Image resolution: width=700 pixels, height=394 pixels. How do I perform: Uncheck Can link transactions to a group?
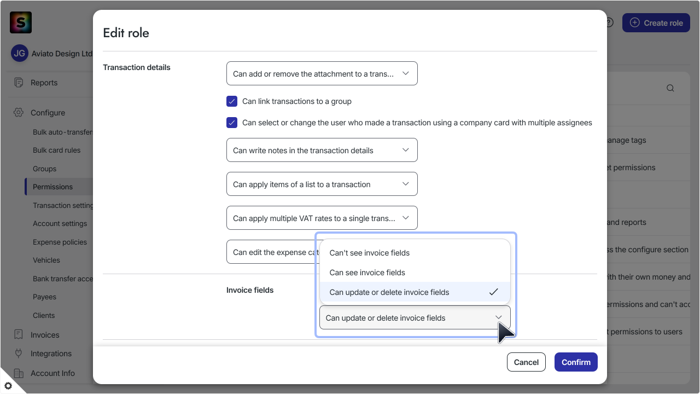232,101
